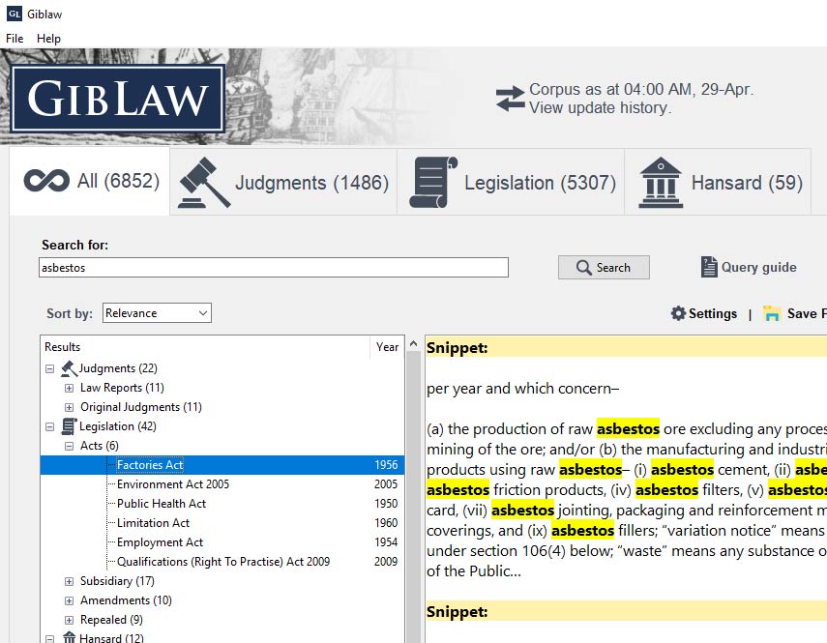Viewport: 827px width, 643px height.
Task: Click the second Snippet heading
Action: [x=458, y=612]
